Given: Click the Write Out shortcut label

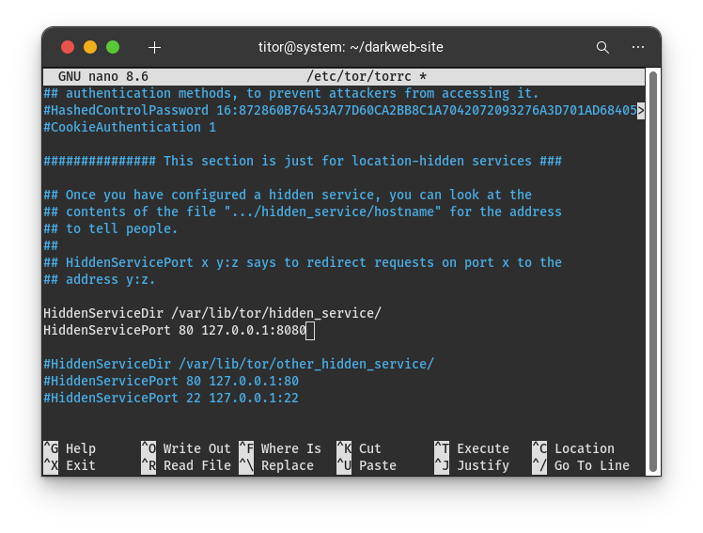Looking at the screenshot, I should (196, 448).
